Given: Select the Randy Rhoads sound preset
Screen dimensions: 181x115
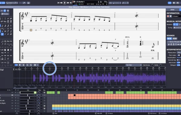Looking at the screenshot, I should click(174, 42).
